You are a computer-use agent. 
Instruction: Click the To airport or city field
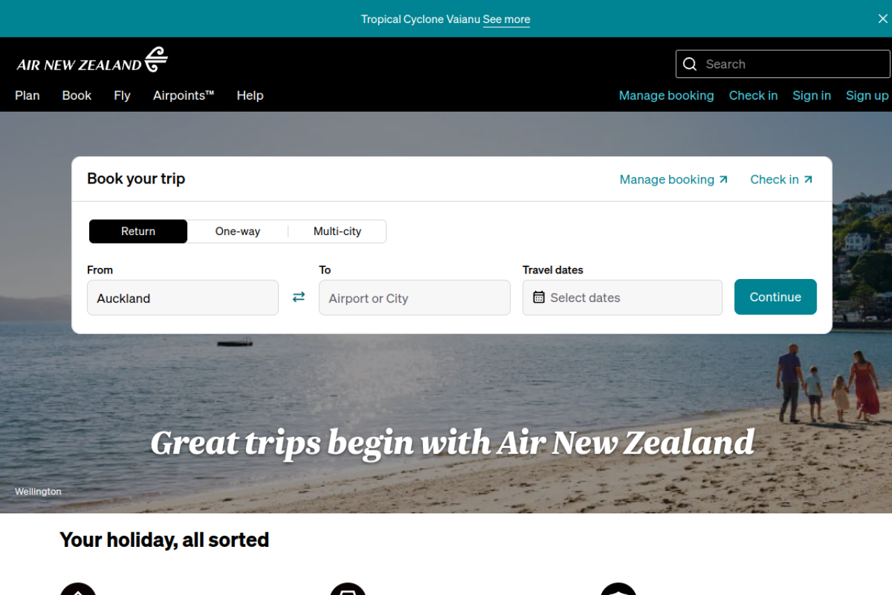tap(415, 298)
